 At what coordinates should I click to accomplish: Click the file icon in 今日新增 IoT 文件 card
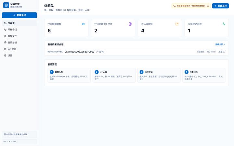tap(130, 24)
